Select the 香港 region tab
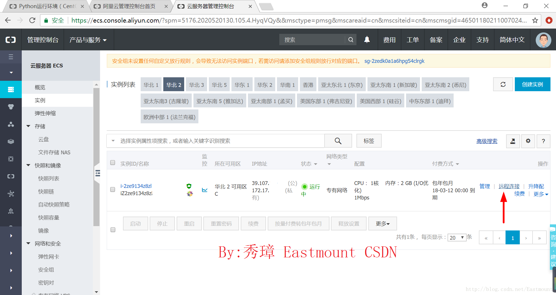 (x=308, y=85)
